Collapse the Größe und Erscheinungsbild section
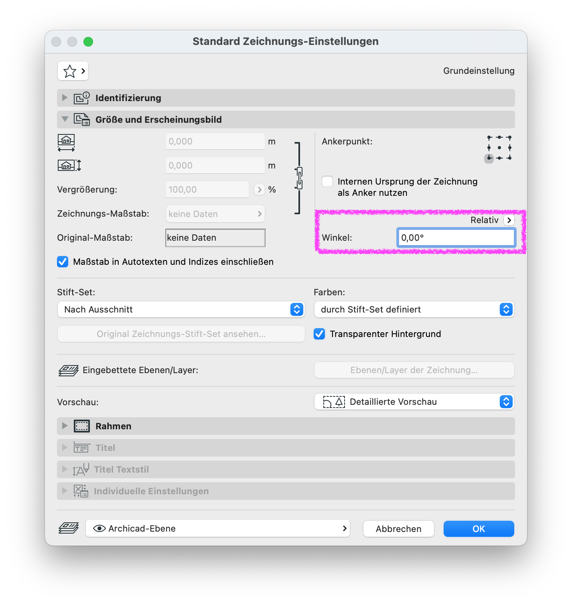This screenshot has width=572, height=605. 65,119
